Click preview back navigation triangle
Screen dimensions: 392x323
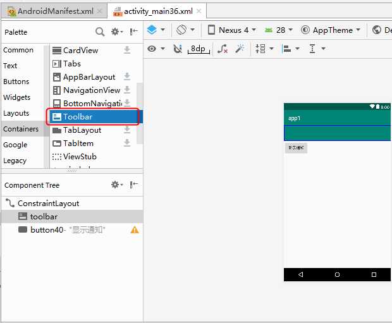(301, 274)
